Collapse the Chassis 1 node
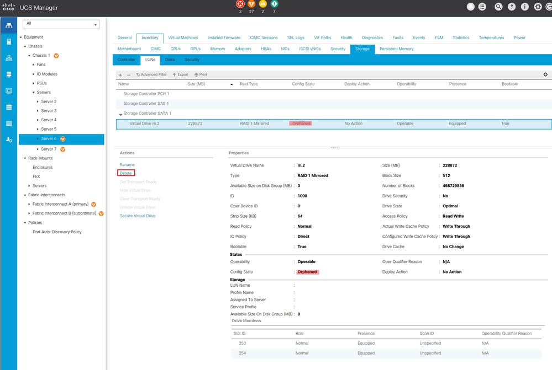 tap(29, 56)
